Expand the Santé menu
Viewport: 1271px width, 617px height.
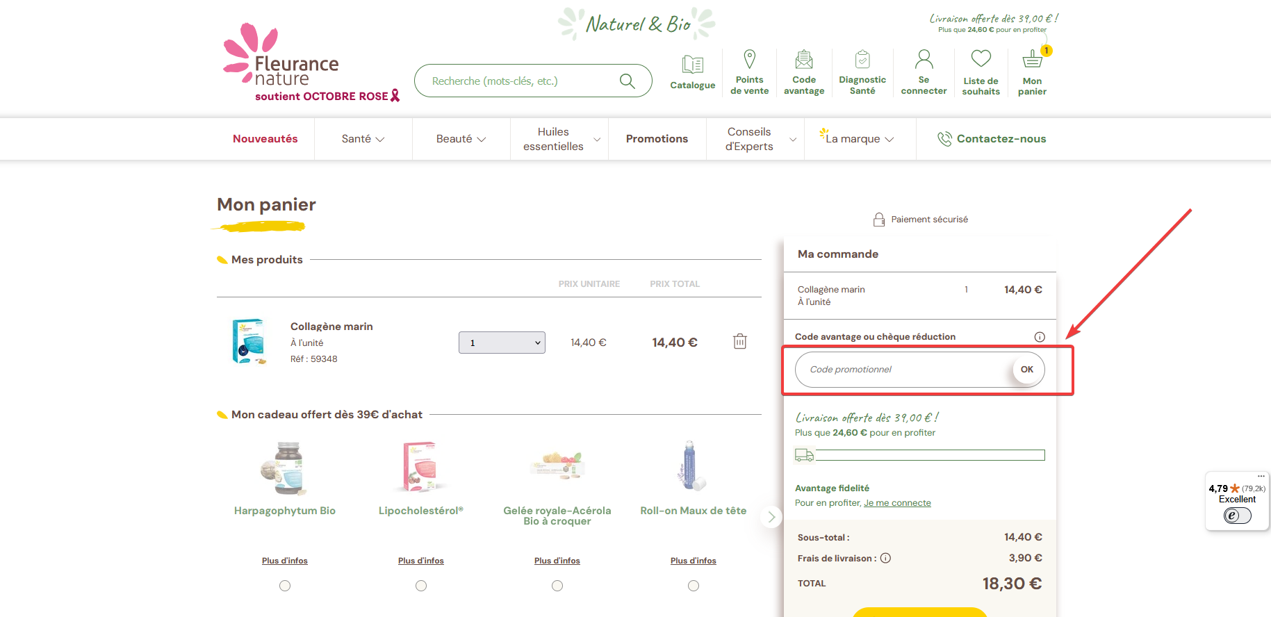click(x=363, y=139)
